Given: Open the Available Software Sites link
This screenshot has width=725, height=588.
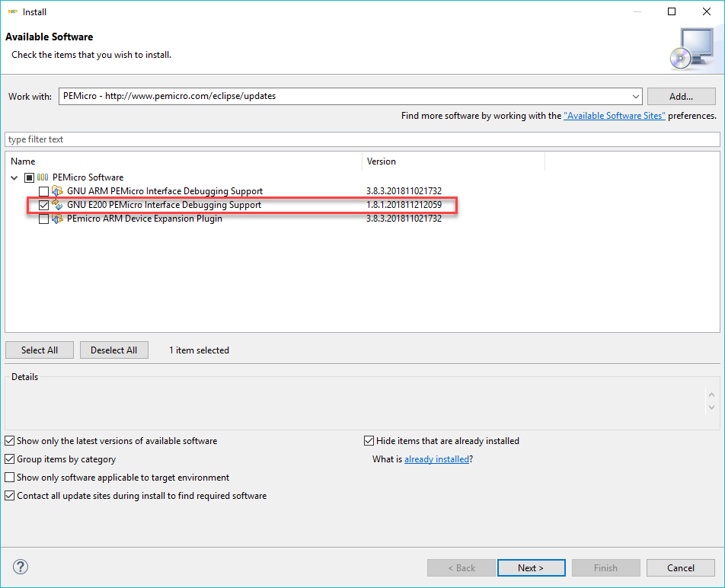Looking at the screenshot, I should 614,116.
